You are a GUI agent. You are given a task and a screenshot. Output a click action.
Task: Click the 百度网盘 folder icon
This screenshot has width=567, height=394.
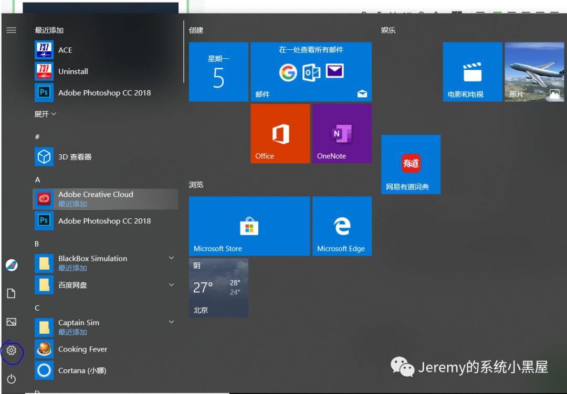(44, 284)
